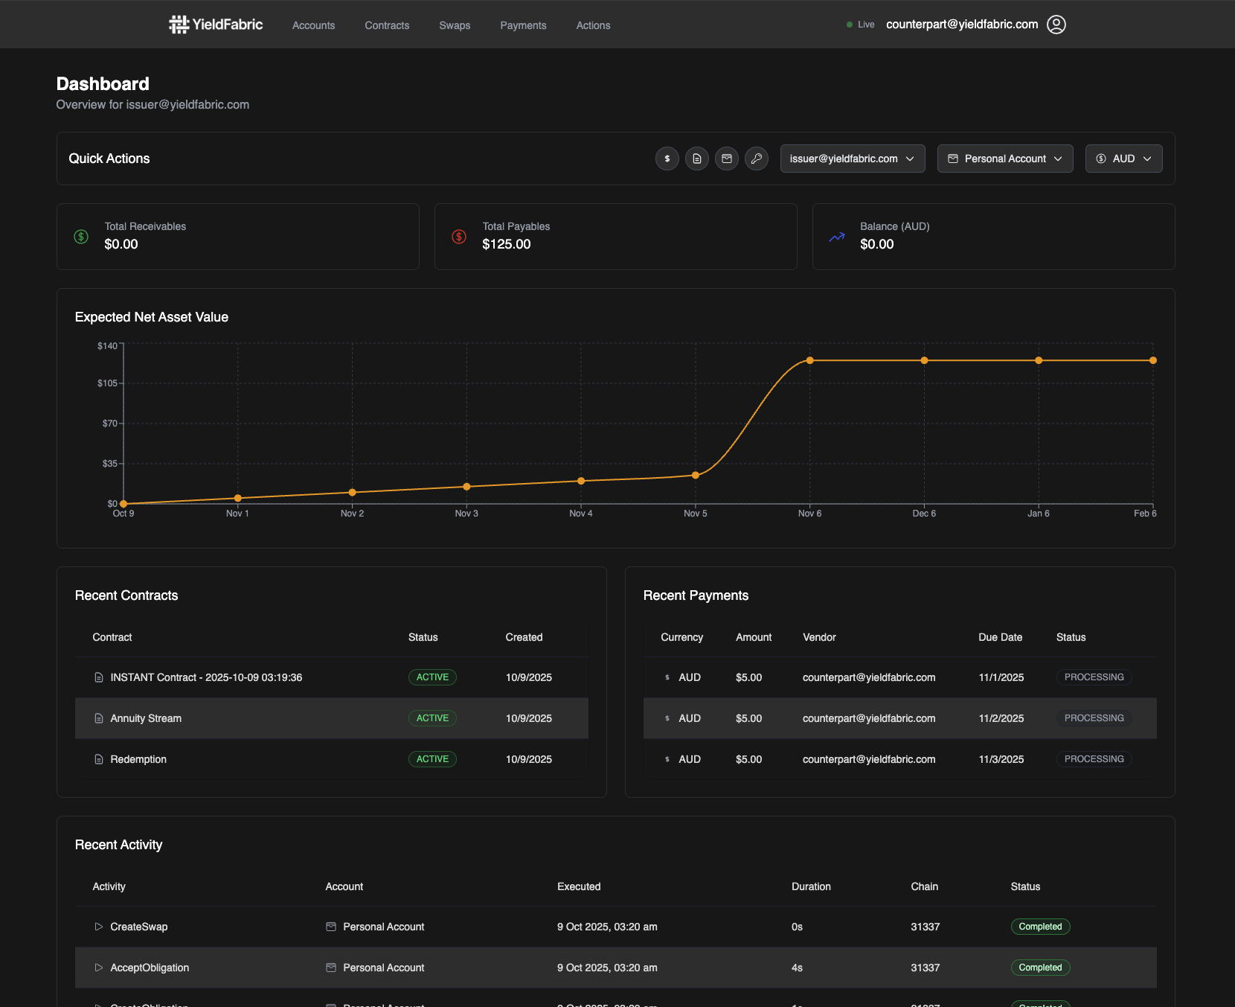1235x1007 pixels.
Task: Click the document icon beside INSTANT Contract
Action: point(99,677)
